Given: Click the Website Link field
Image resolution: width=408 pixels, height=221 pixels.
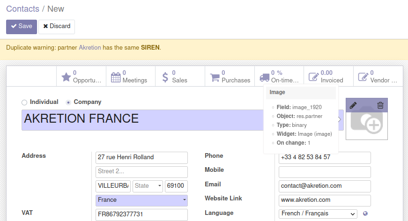Looking at the screenshot, I should tap(325, 200).
